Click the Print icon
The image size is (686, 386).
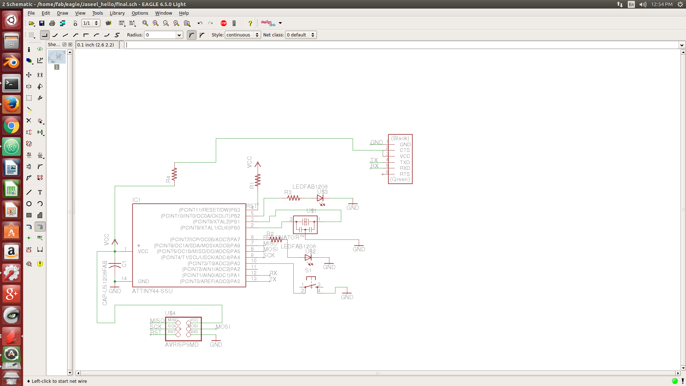click(52, 23)
